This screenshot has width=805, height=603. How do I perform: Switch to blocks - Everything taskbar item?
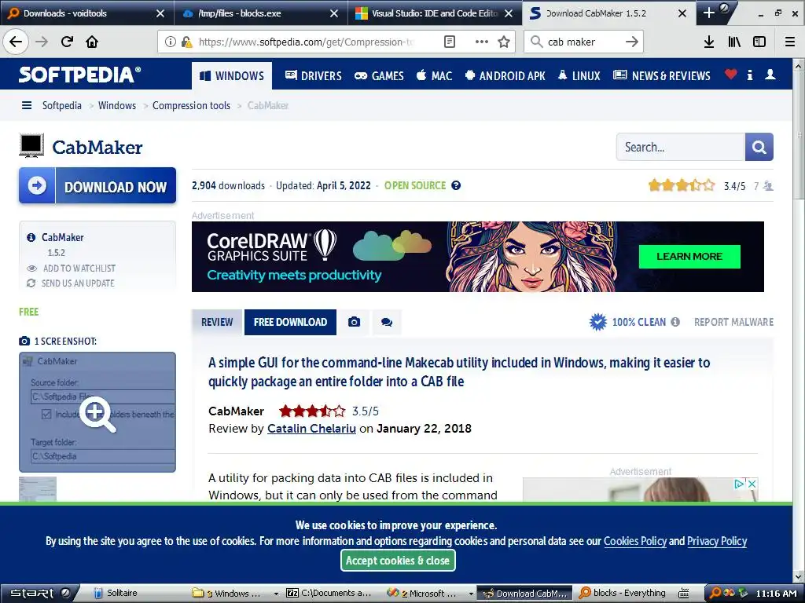[x=623, y=594]
